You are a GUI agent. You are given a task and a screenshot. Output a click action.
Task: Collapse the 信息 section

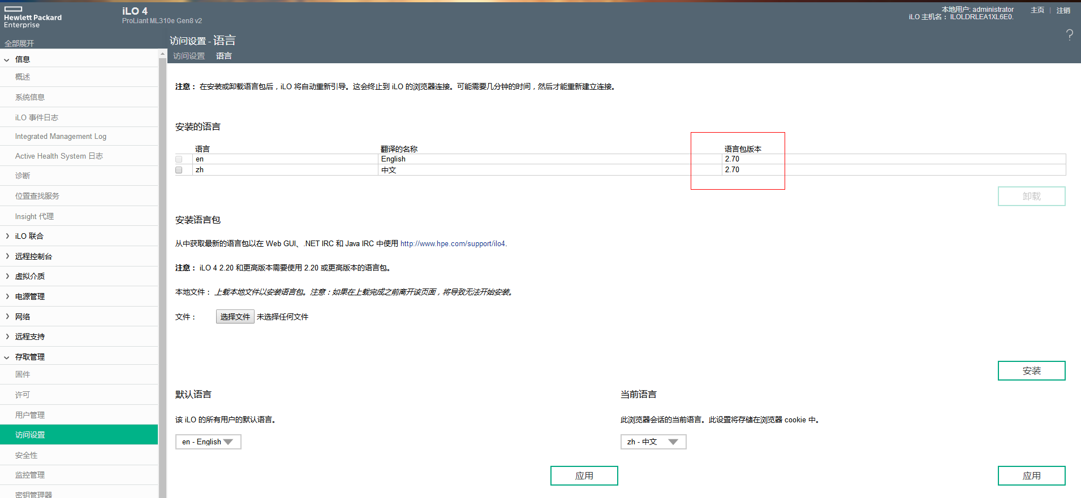(7, 59)
